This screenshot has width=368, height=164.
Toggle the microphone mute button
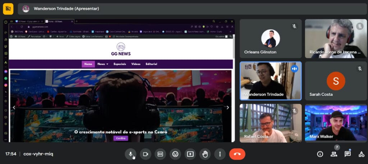[130, 154]
